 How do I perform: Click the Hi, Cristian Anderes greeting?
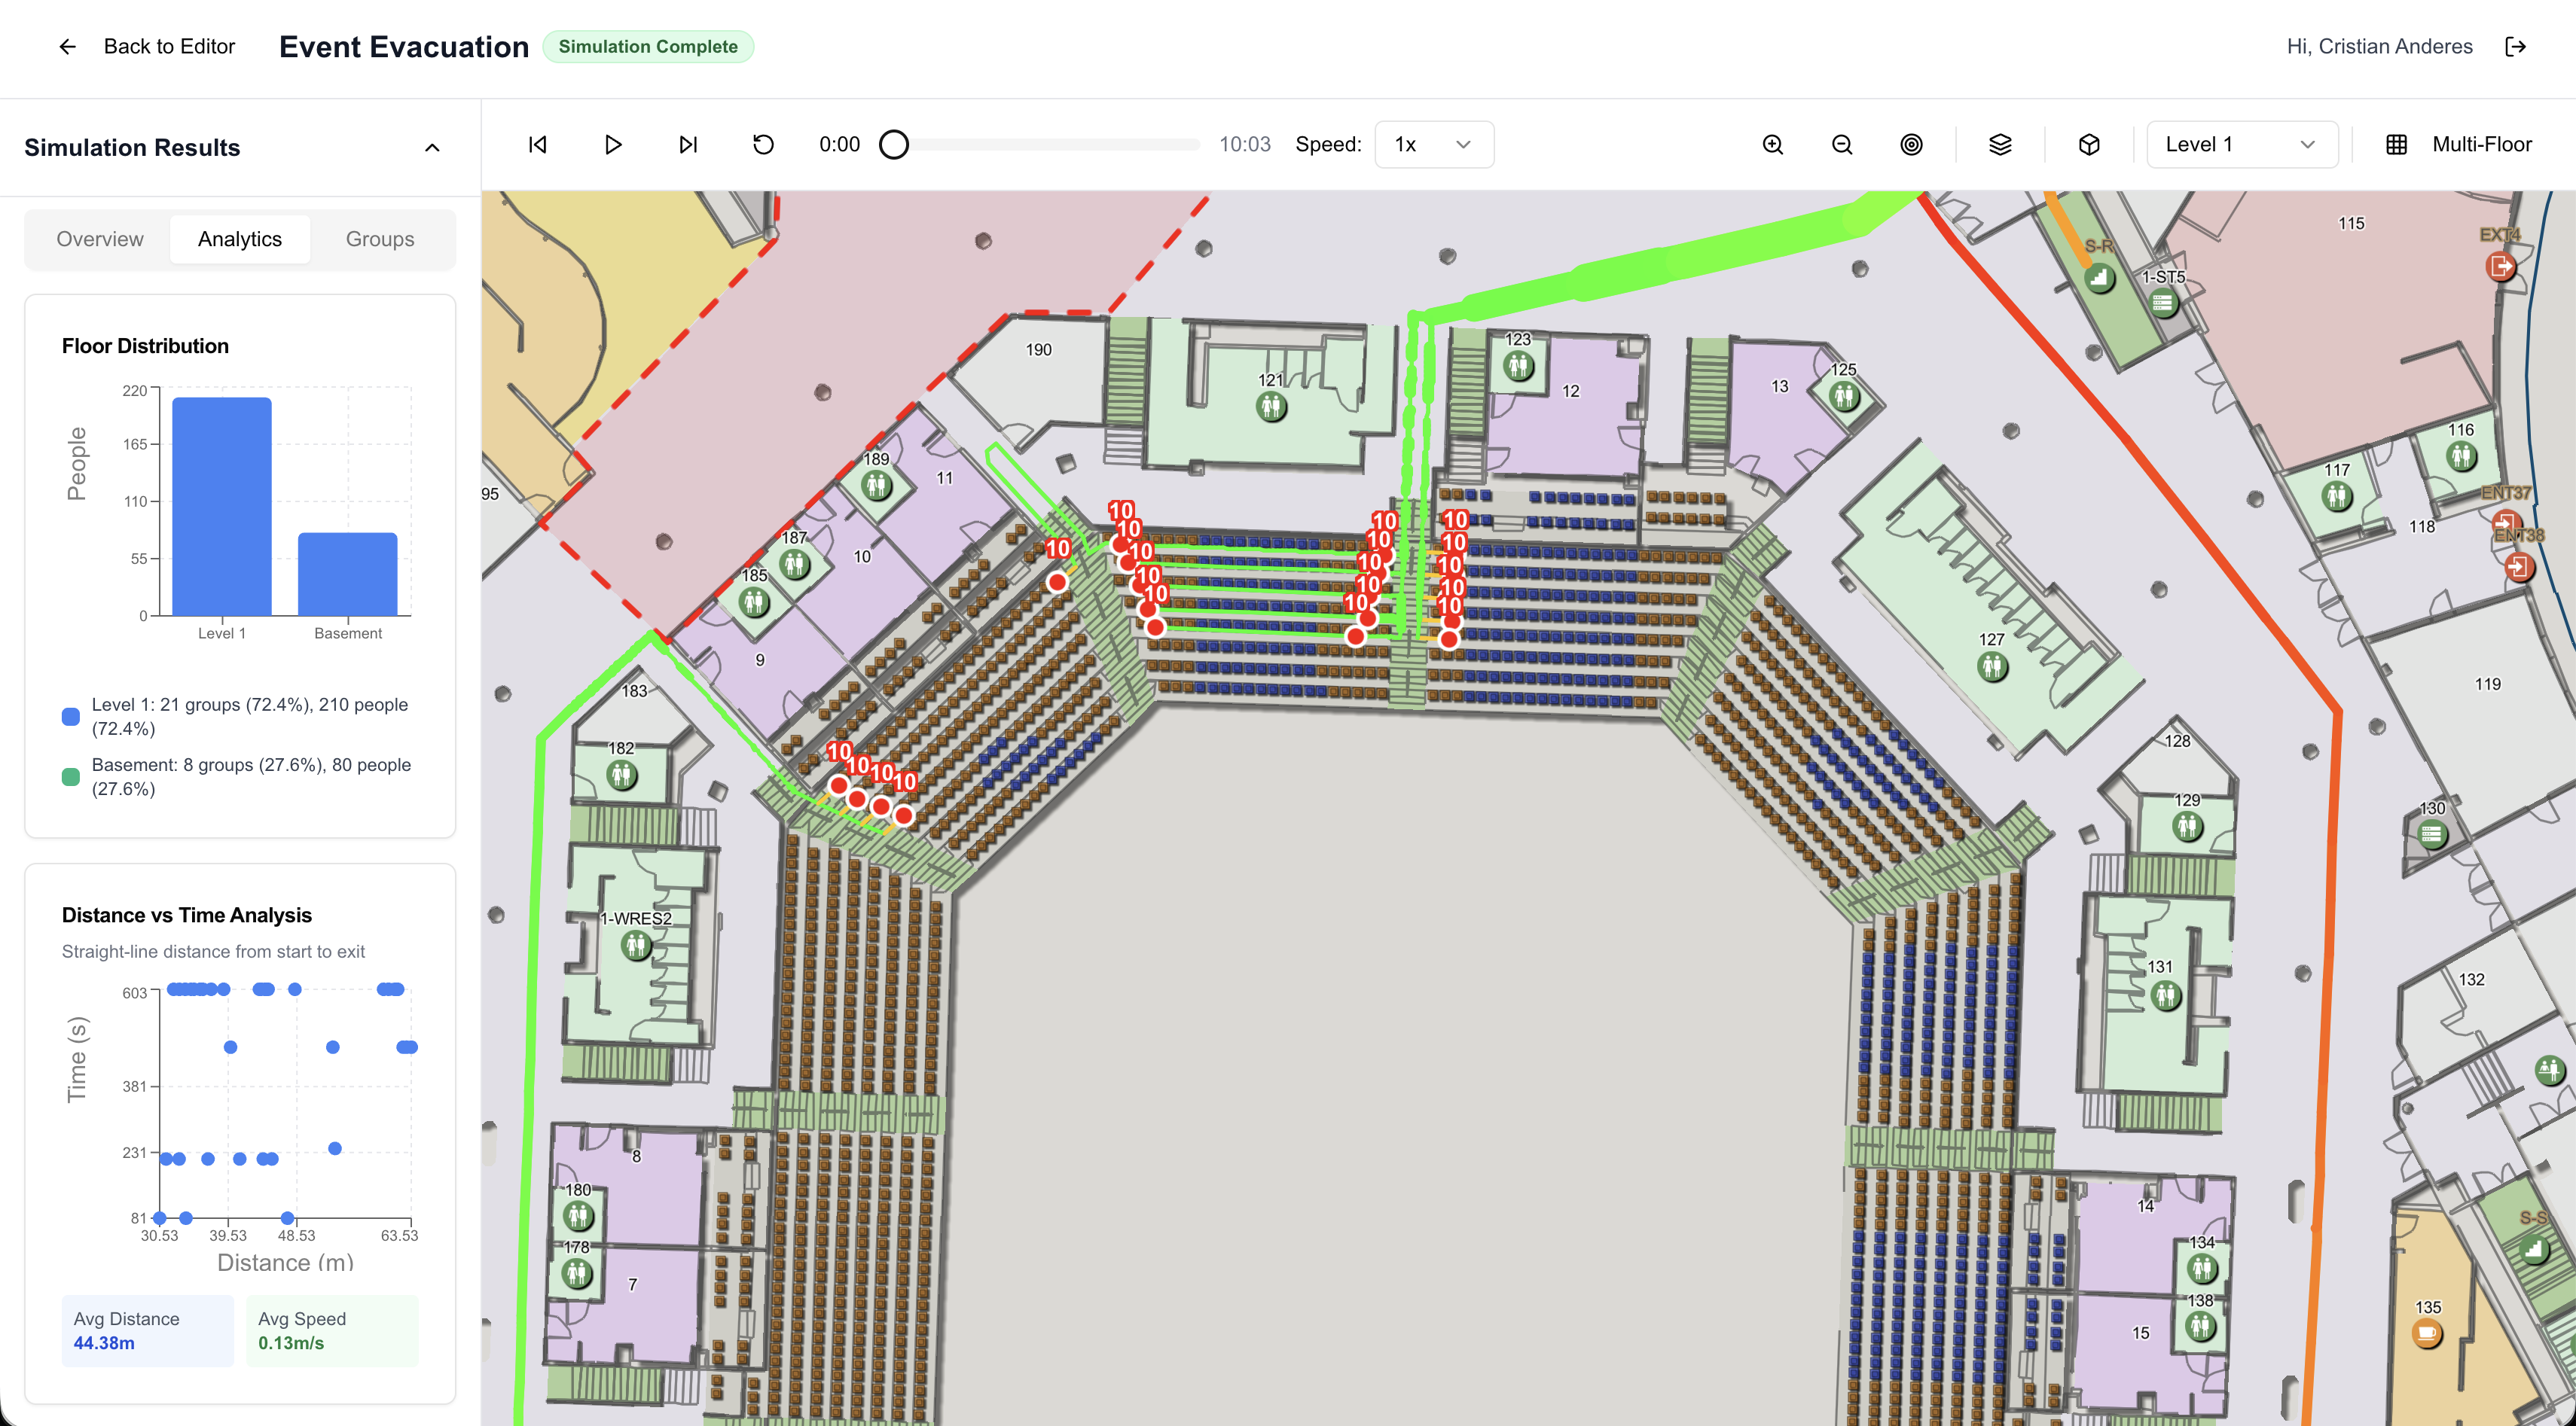2380,47
